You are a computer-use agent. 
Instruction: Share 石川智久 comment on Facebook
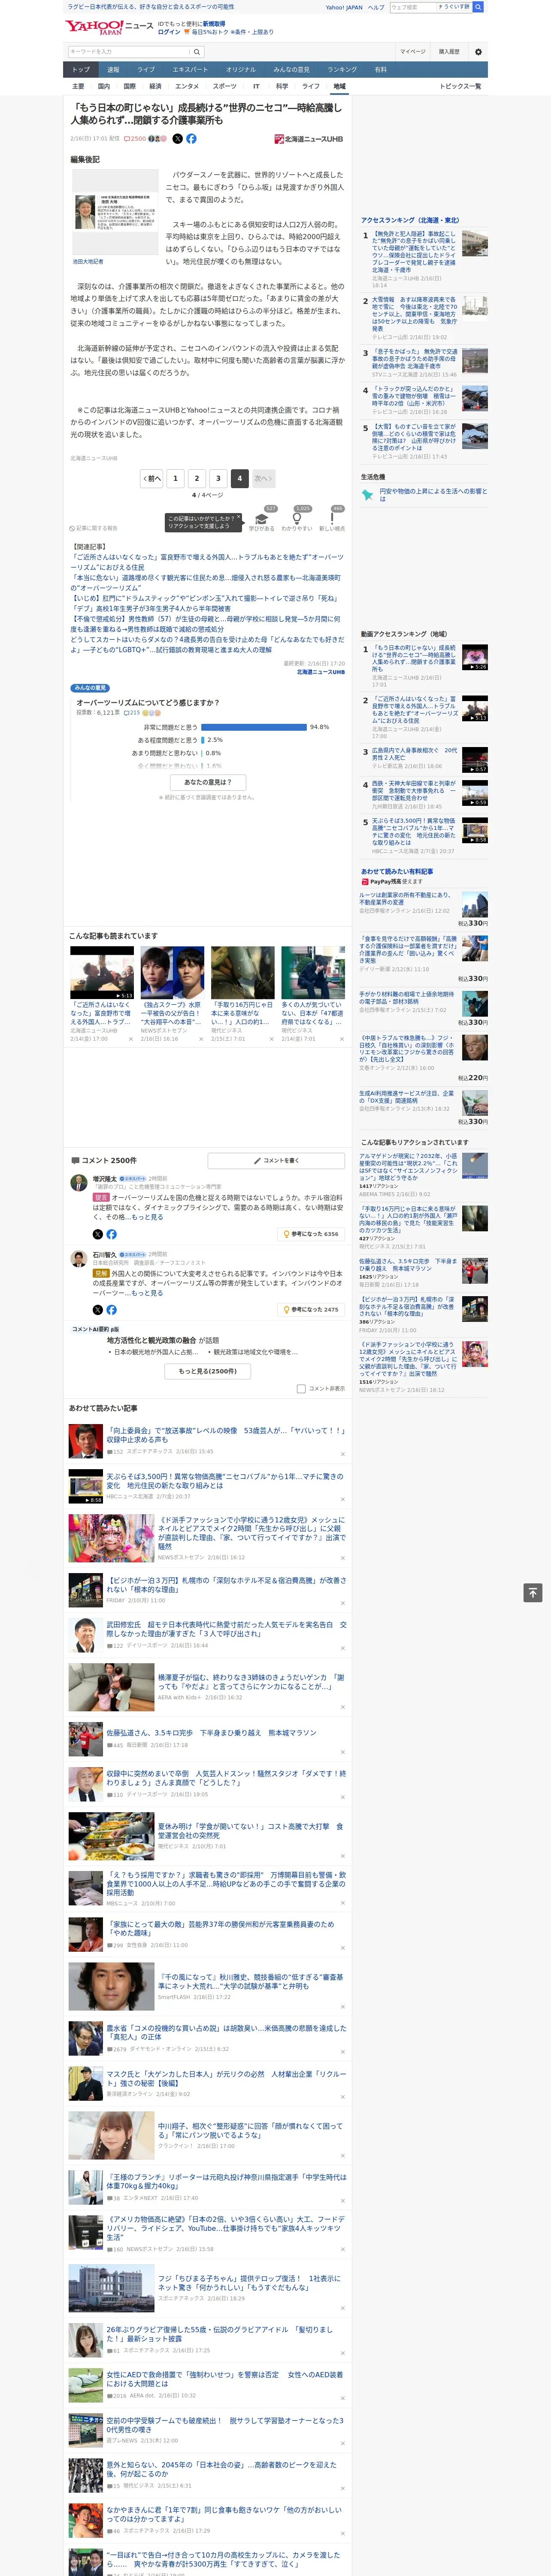pos(111,1309)
